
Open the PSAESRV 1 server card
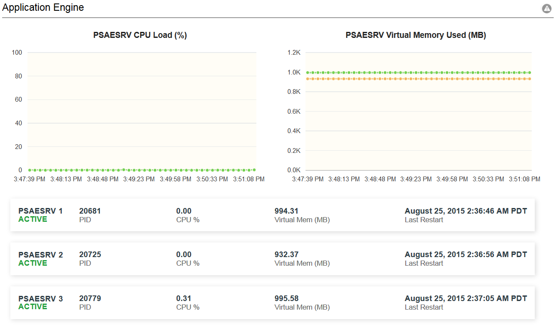(272, 215)
